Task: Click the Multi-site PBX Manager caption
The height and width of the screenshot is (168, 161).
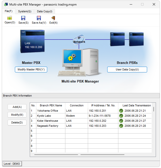Action: pos(80,81)
